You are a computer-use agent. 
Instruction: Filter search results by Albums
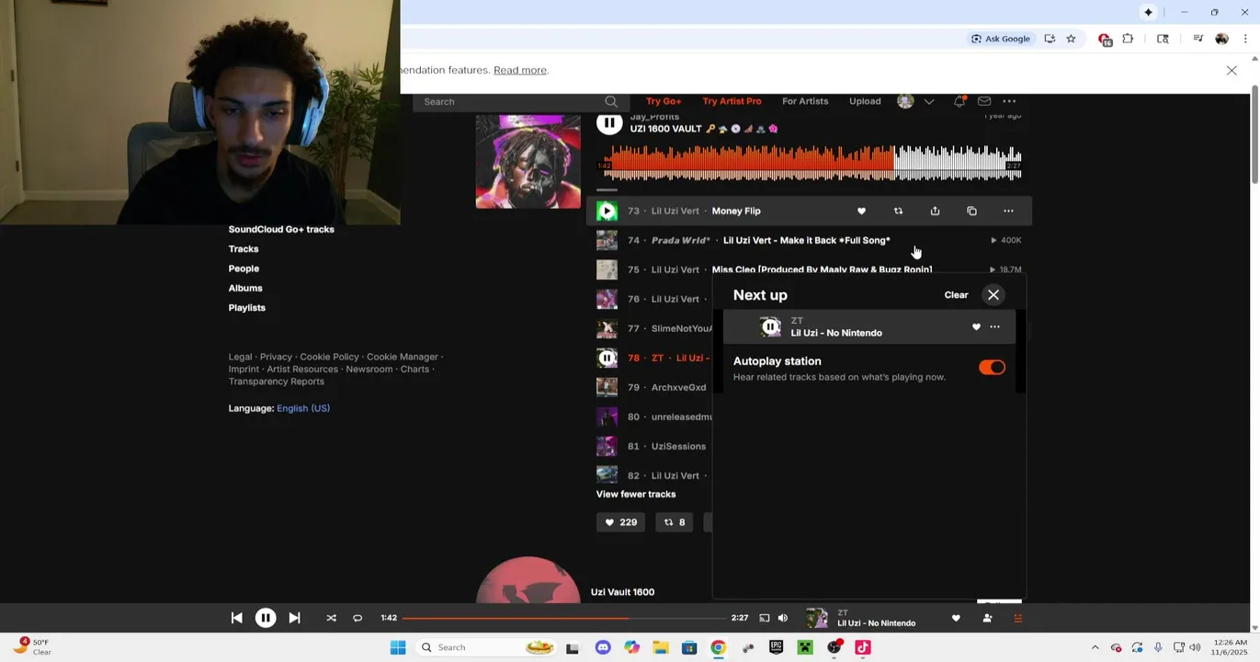245,288
